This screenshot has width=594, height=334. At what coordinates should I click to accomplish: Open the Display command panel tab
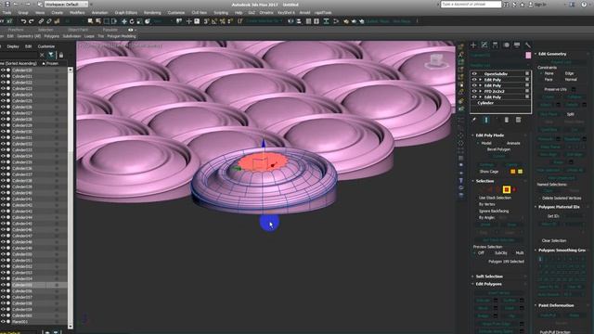click(517, 45)
